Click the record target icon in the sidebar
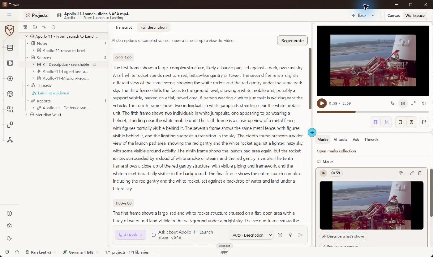 10,78
